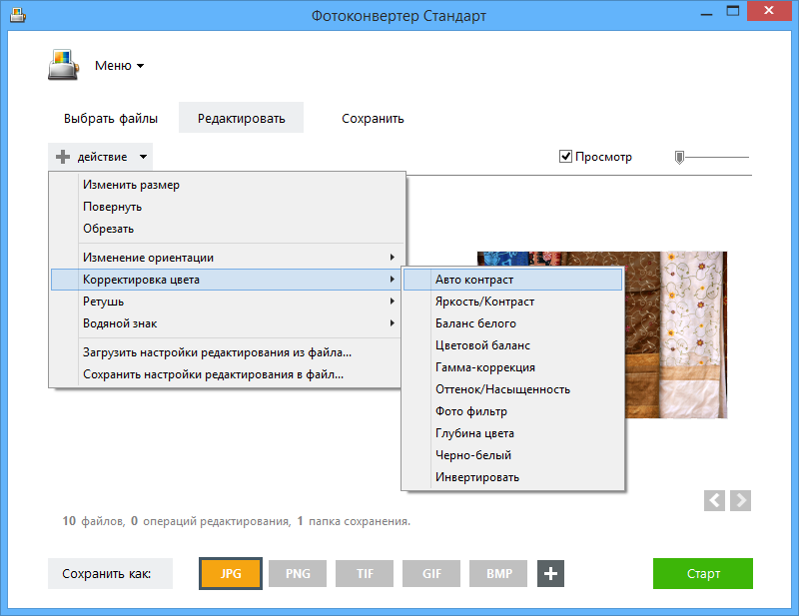799x616 pixels.
Task: Select GIF output format
Action: point(431,573)
